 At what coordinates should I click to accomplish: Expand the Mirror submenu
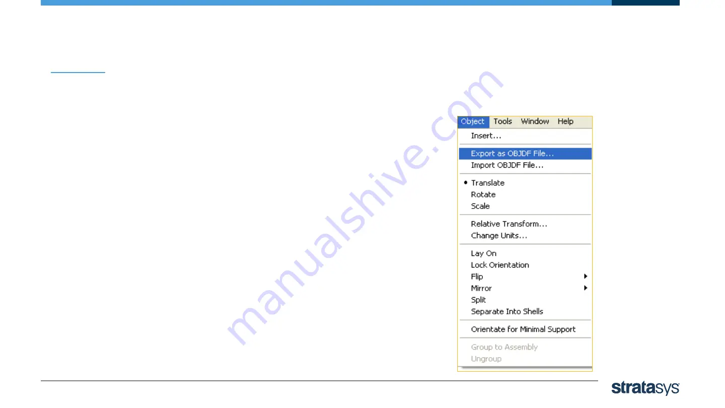point(525,288)
